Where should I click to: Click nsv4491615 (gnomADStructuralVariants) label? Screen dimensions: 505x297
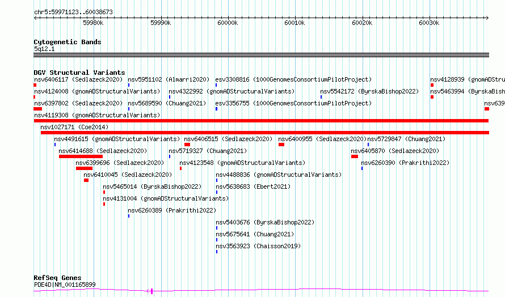click(117, 139)
